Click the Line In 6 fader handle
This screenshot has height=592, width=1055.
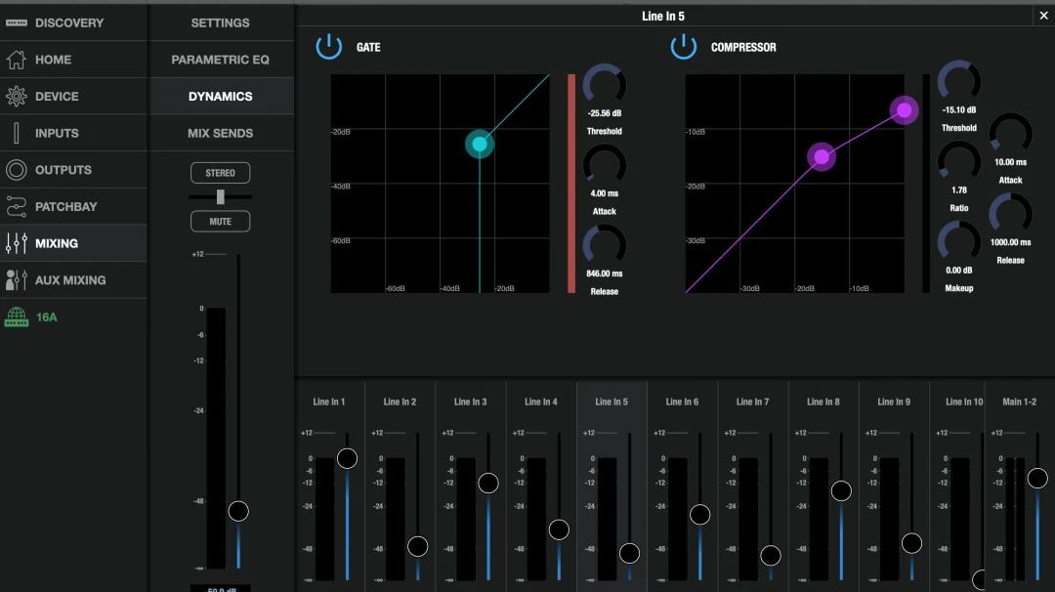click(700, 515)
